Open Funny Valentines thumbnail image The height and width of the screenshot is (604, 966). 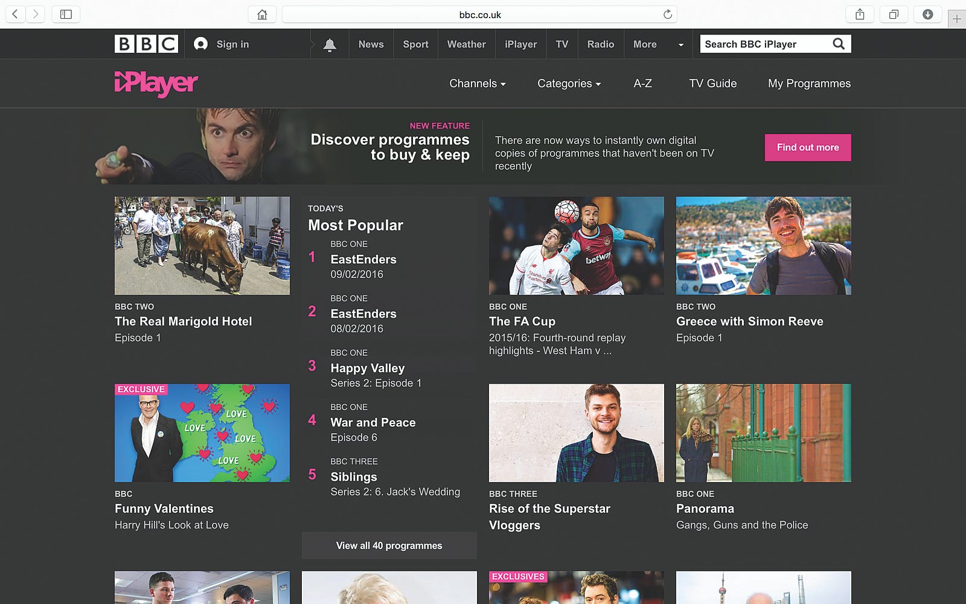[x=202, y=433]
